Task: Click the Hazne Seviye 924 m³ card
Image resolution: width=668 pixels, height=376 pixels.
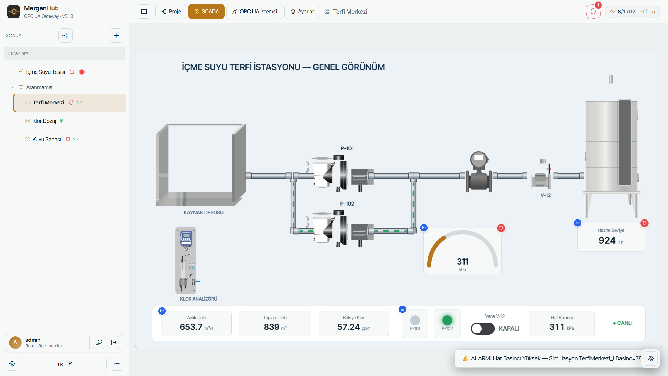Action: tap(611, 237)
